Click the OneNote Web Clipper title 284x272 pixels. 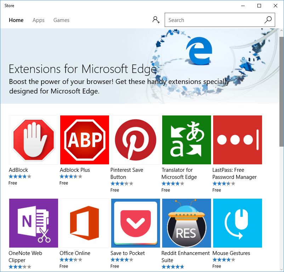click(x=25, y=257)
